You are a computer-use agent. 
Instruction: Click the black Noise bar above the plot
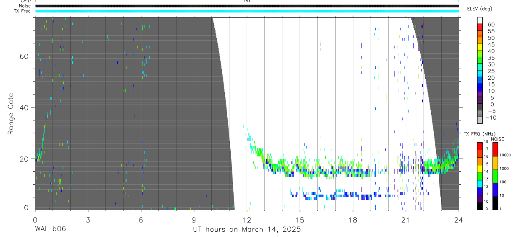[x=247, y=6]
